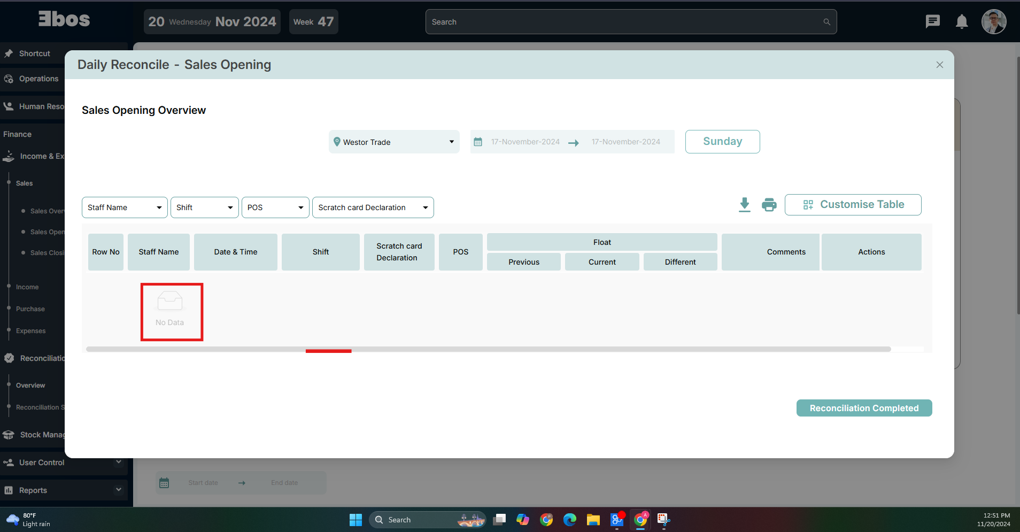Open Snipping Tool from taskbar
The image size is (1020, 532).
(x=663, y=519)
